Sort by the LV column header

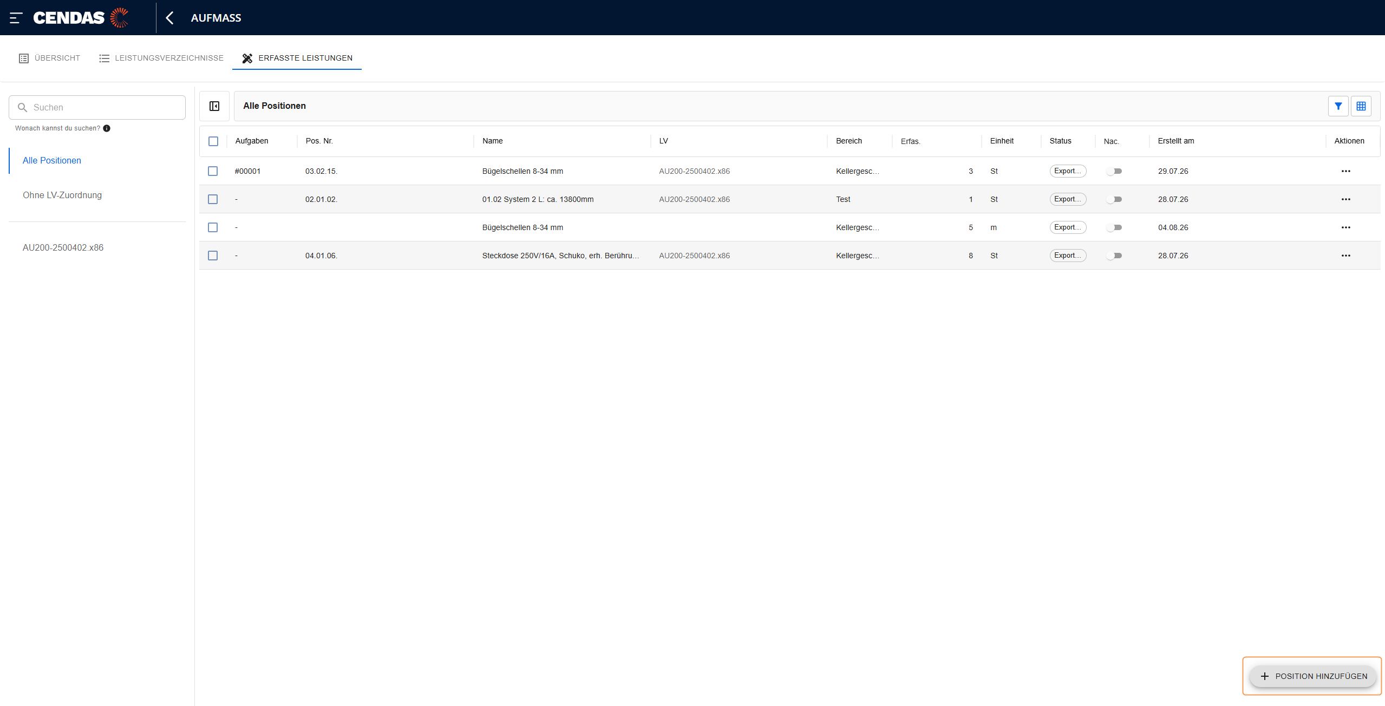664,141
